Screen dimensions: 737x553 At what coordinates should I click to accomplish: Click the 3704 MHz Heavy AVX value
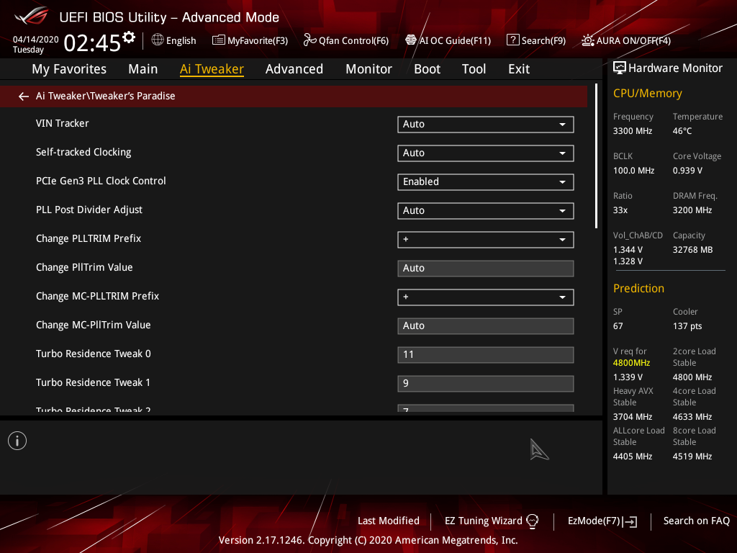coord(632,417)
